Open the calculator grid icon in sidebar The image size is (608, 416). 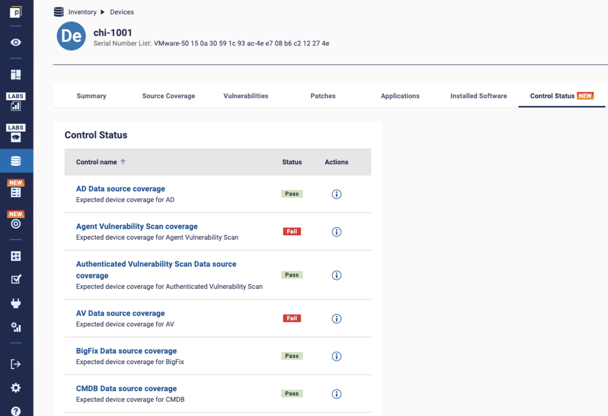(16, 256)
